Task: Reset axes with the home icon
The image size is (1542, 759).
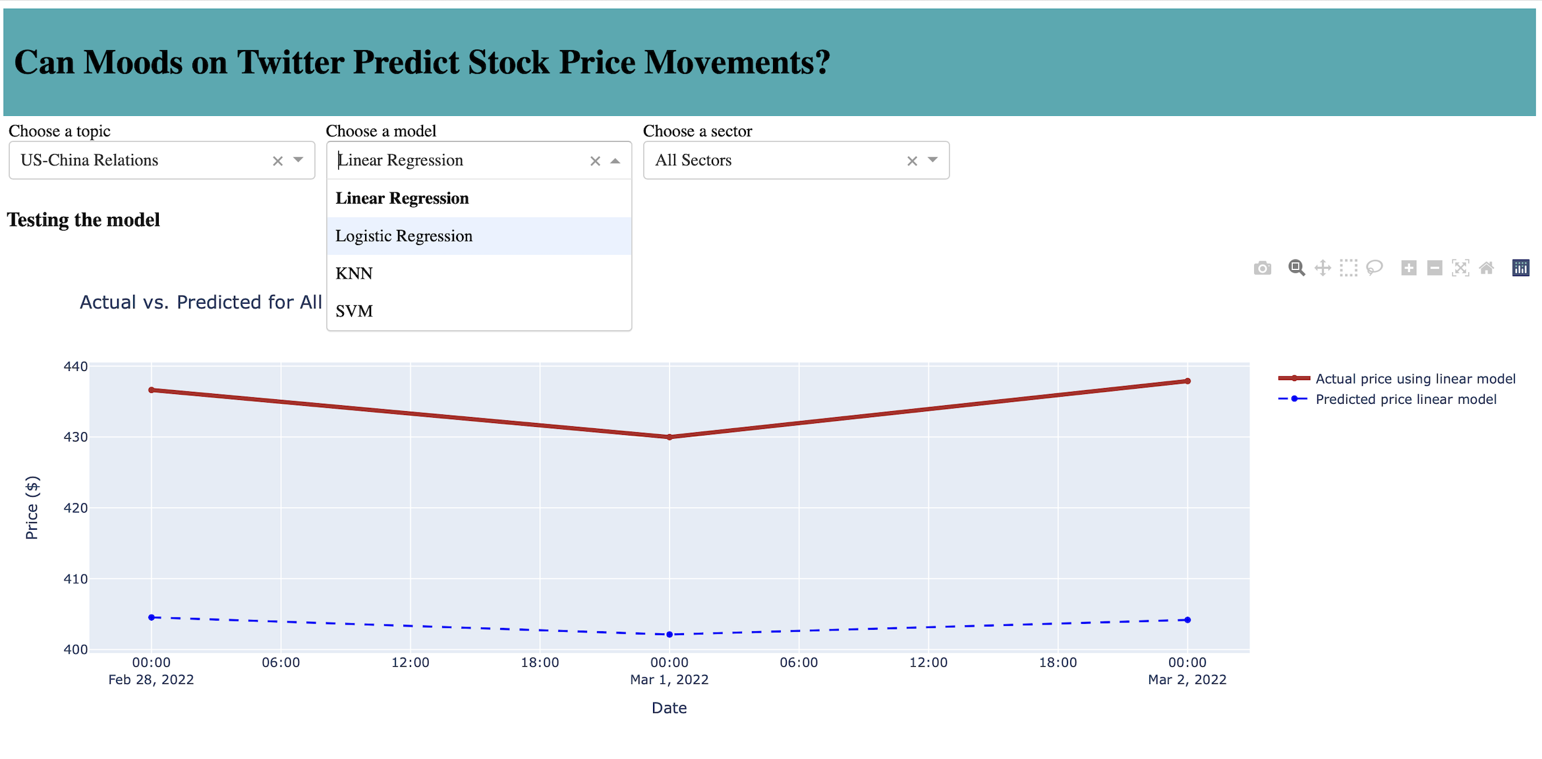Action: point(1487,268)
